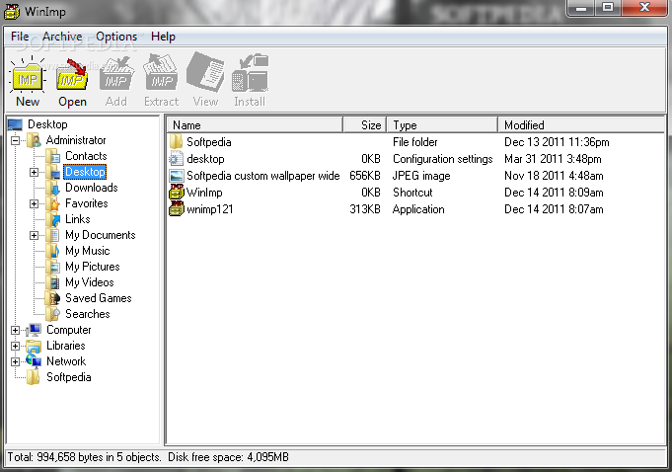672x472 pixels.
Task: Click the desktop configuration settings file icon
Action: click(177, 159)
